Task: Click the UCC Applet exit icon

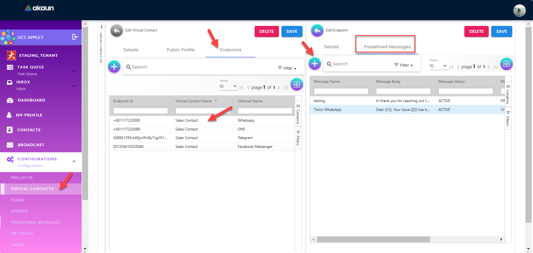Action: click(75, 37)
